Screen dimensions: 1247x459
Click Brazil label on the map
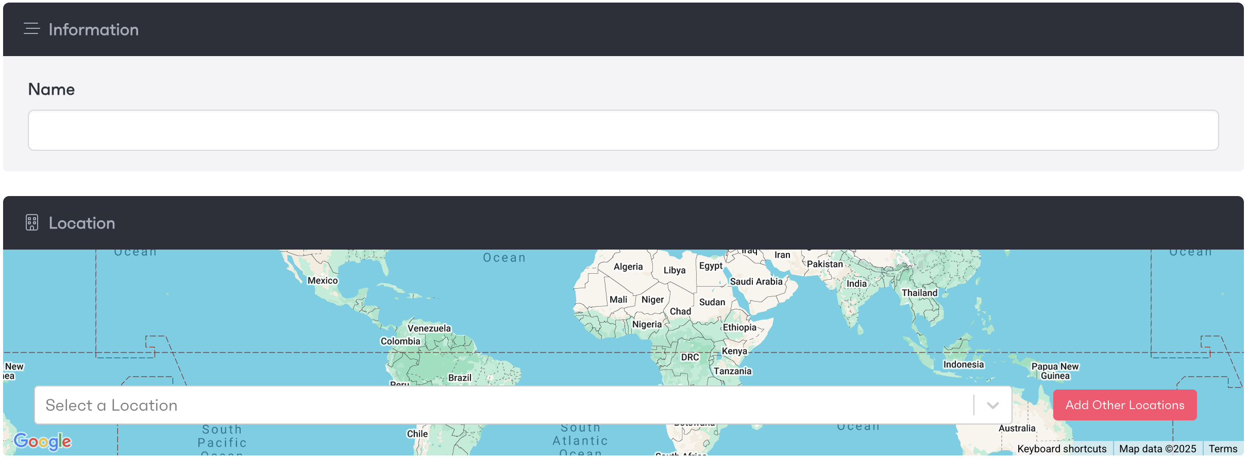460,378
